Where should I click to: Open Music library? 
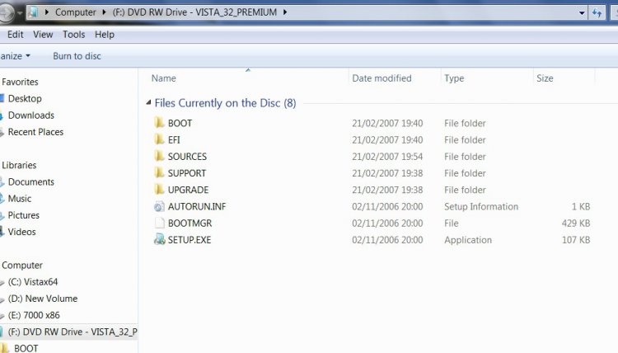click(19, 199)
